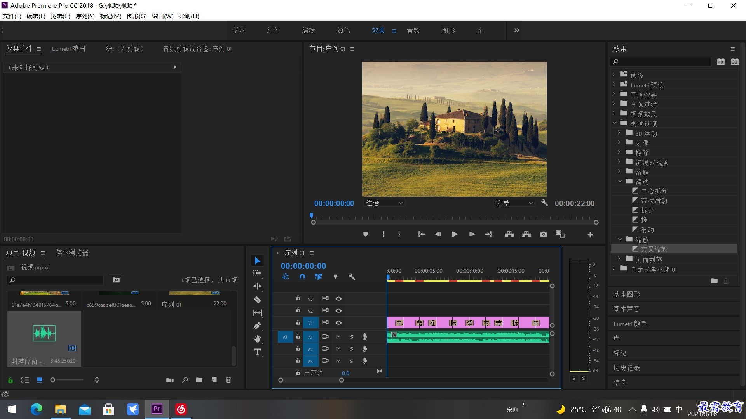
Task: Open the 文件(F) menu
Action: [12, 16]
